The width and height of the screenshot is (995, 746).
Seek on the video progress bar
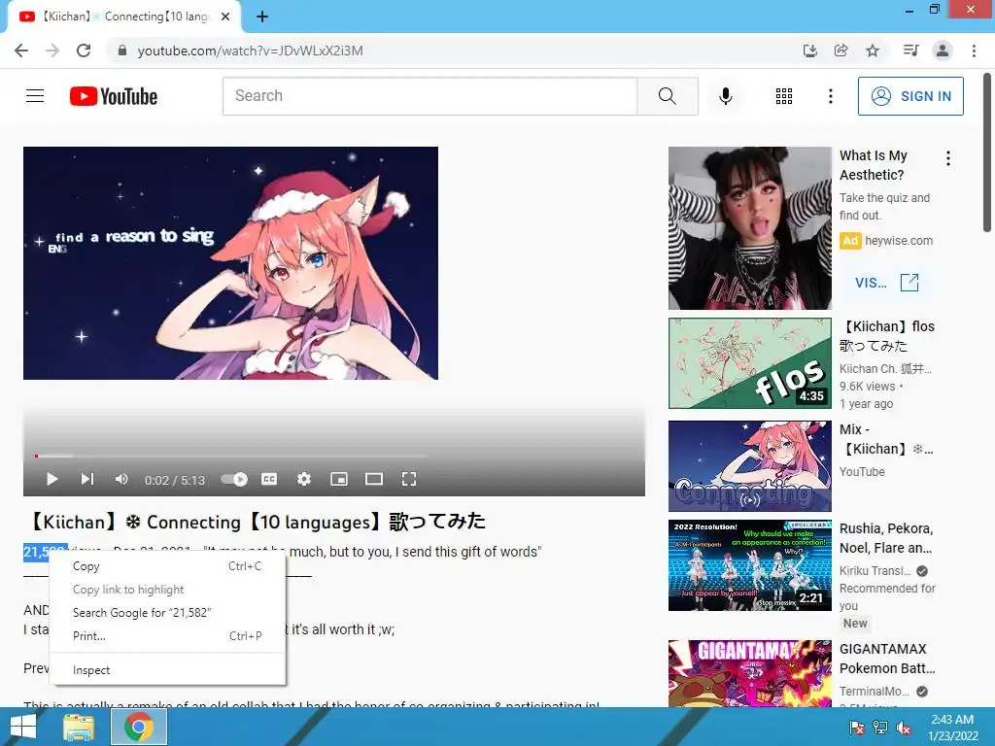pyautogui.click(x=230, y=456)
